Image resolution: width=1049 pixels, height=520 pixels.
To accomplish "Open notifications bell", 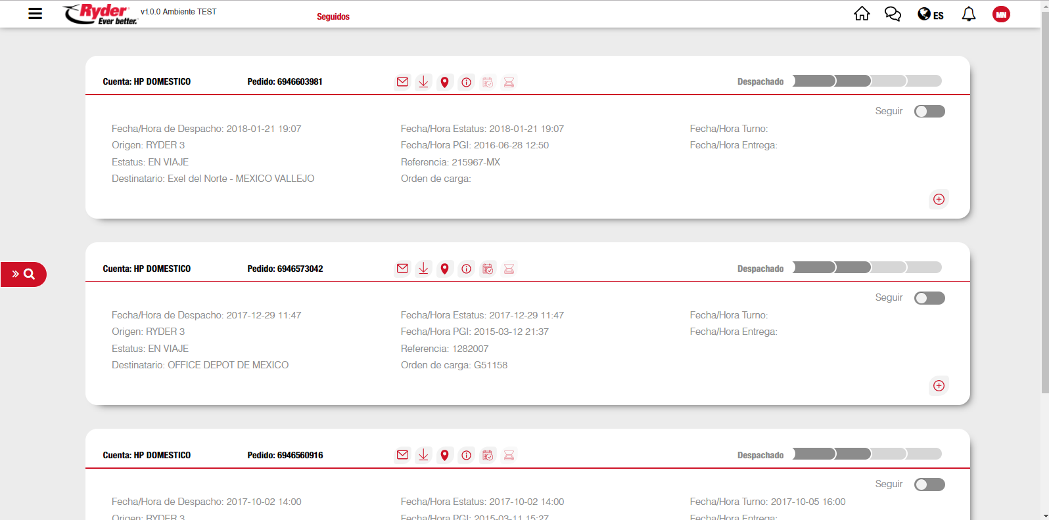I will coord(968,14).
